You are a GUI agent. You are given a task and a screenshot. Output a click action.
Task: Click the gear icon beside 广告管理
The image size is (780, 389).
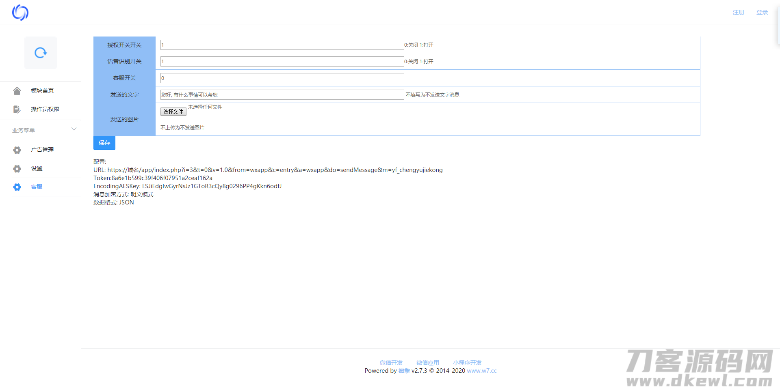17,150
